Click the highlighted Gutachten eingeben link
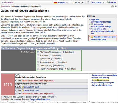118x104 pixels. pos(101,80)
